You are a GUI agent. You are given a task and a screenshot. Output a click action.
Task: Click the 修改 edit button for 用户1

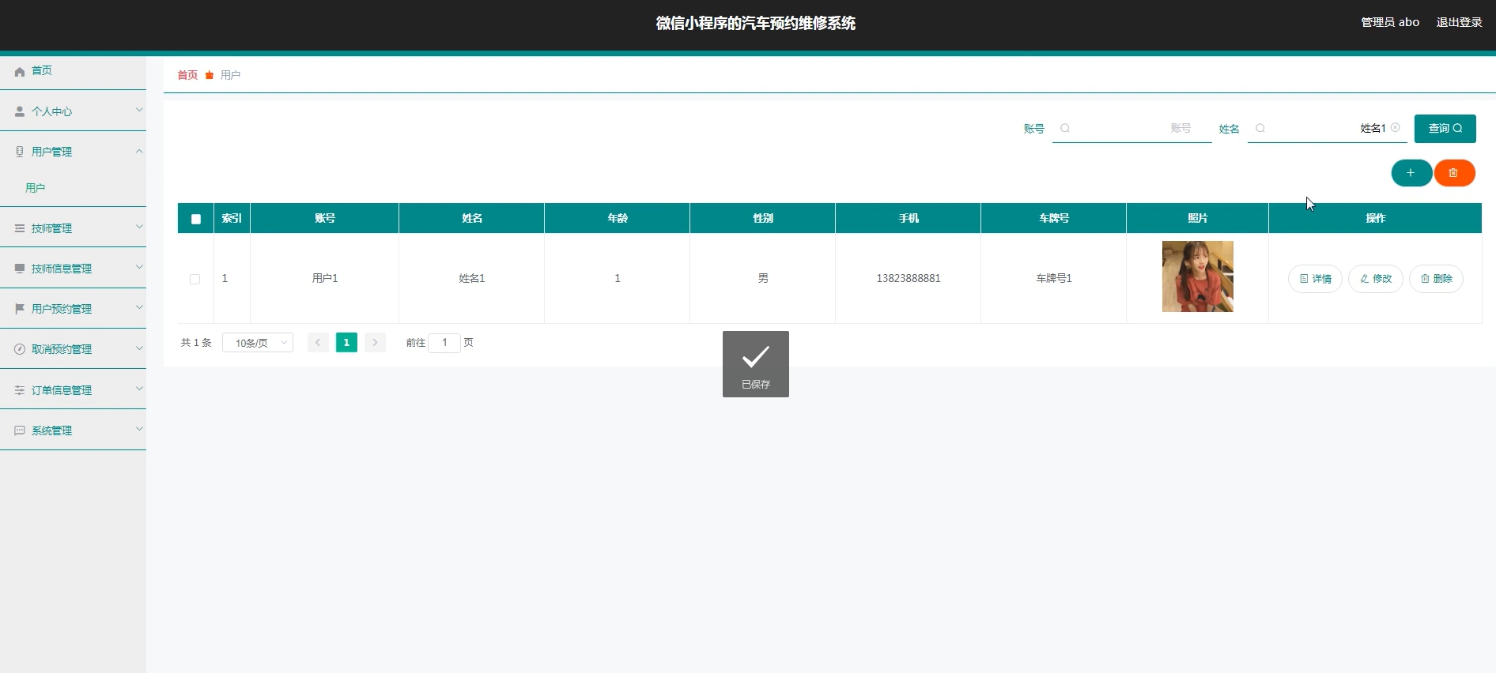[x=1375, y=279]
